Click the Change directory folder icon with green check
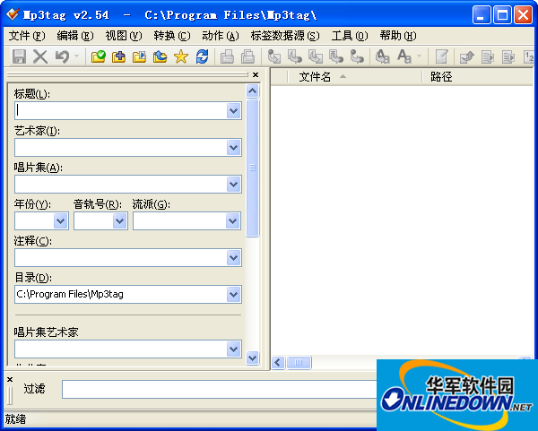This screenshot has width=538, height=431. click(x=99, y=56)
